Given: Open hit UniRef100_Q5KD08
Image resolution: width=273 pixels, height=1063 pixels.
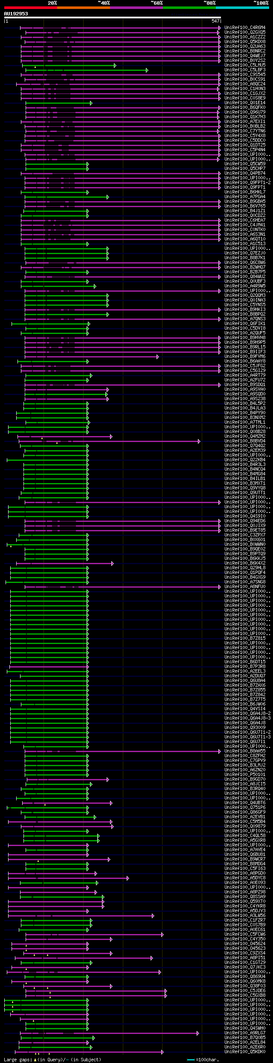Looking at the screenshot, I should (x=245, y=42).
